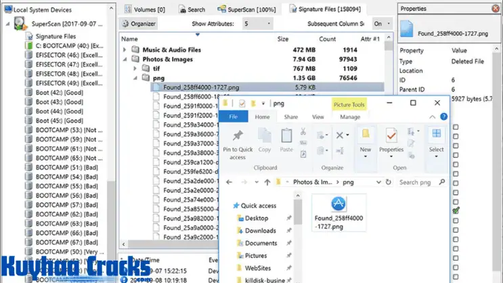This screenshot has height=283, width=503.
Task: Click the Select icon in ribbon
Action: tap(436, 136)
